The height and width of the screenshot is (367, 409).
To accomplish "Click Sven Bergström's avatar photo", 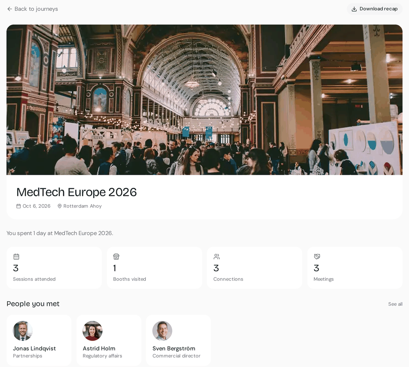I will click(x=162, y=331).
